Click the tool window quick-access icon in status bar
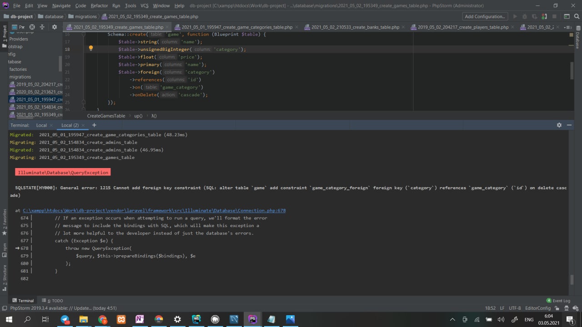 pos(5,308)
